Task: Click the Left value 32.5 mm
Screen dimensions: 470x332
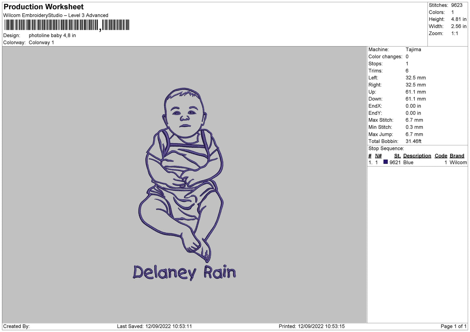Action: click(416, 78)
